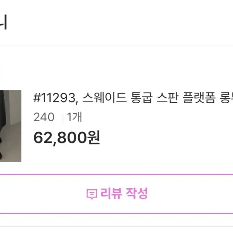
Task: Click the divider between 240 and 1개
Action: tap(63, 117)
